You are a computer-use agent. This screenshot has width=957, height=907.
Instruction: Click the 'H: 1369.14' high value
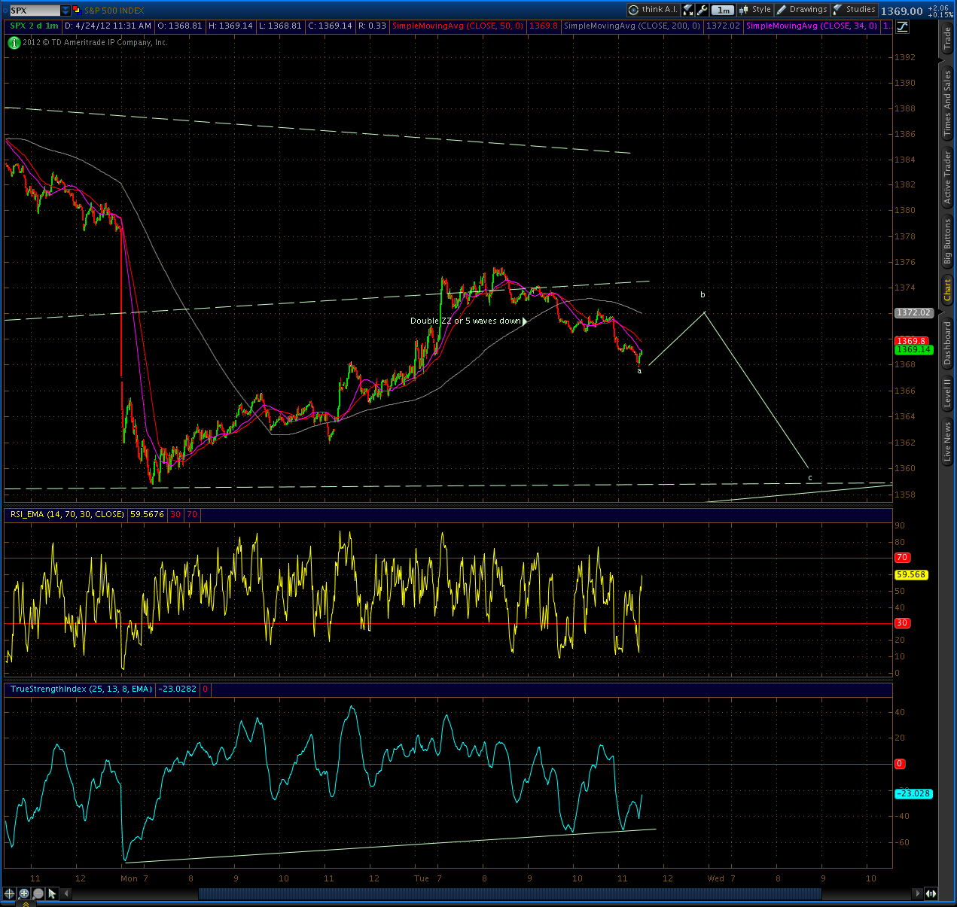click(230, 26)
